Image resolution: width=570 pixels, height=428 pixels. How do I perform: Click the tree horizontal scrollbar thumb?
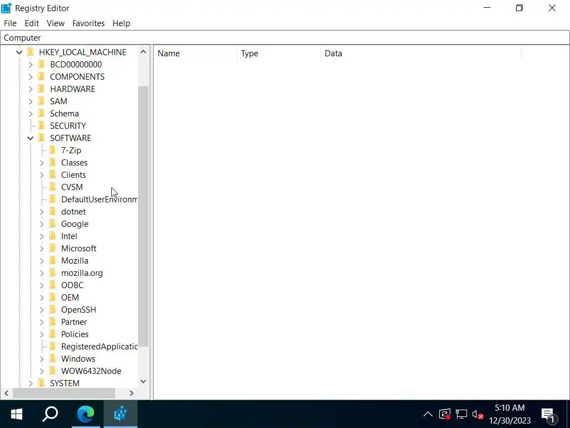click(x=64, y=393)
